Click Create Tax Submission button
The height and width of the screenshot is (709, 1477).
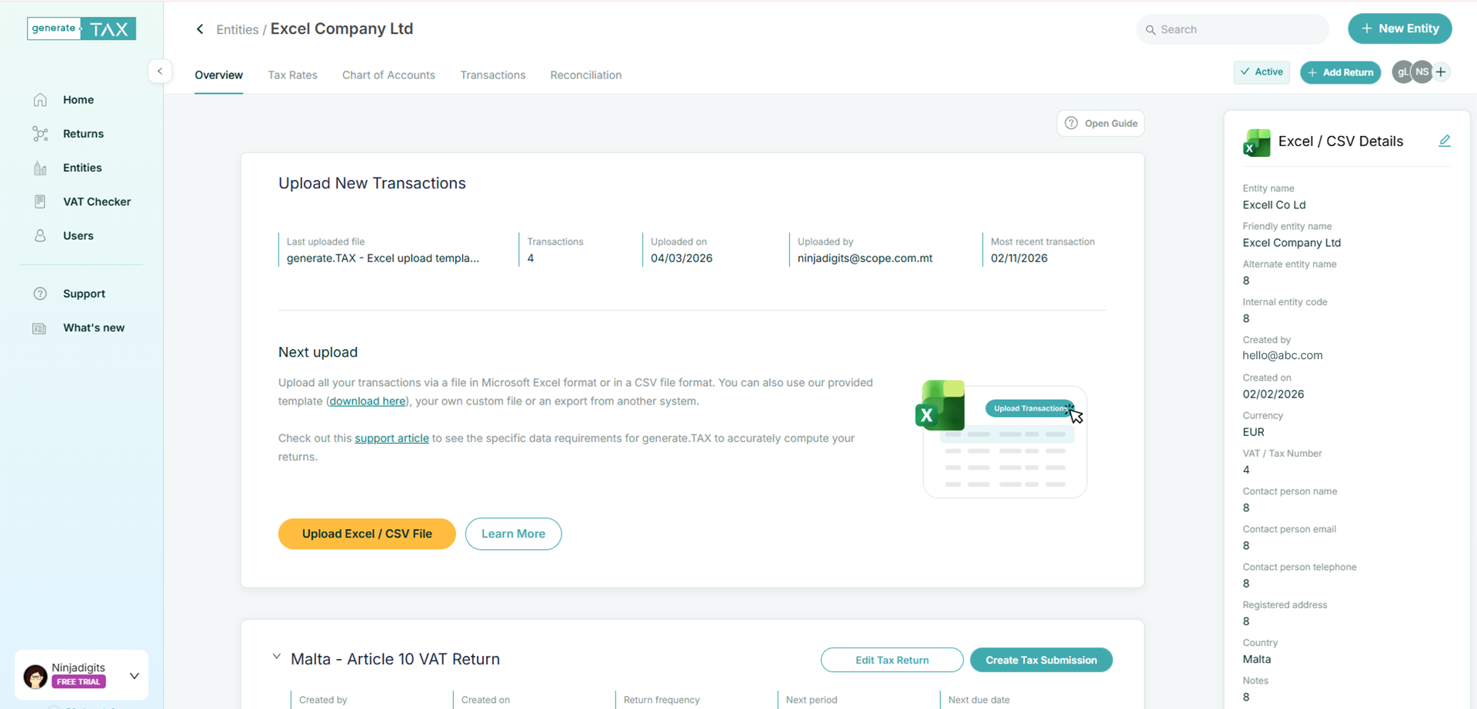(x=1041, y=660)
